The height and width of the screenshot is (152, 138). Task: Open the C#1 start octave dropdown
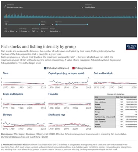pyautogui.click(x=35, y=31)
